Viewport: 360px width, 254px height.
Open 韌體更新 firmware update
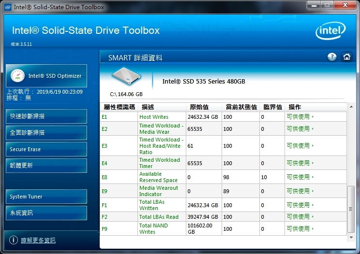[x=46, y=166]
